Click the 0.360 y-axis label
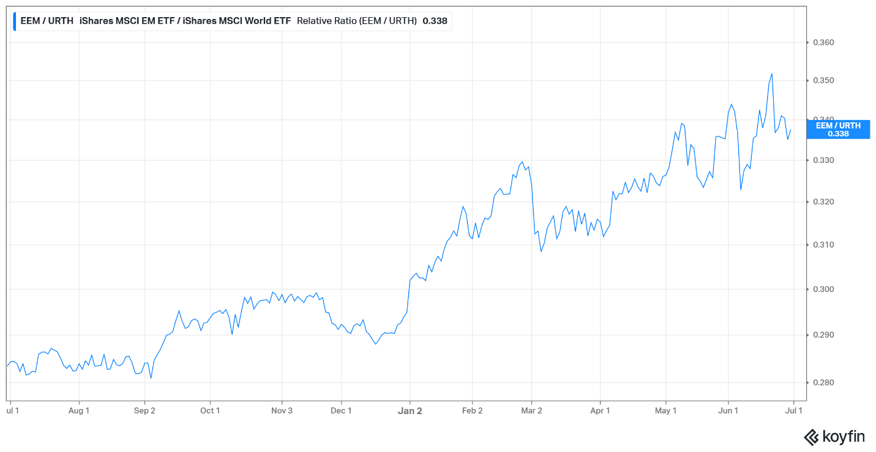 [x=823, y=42]
